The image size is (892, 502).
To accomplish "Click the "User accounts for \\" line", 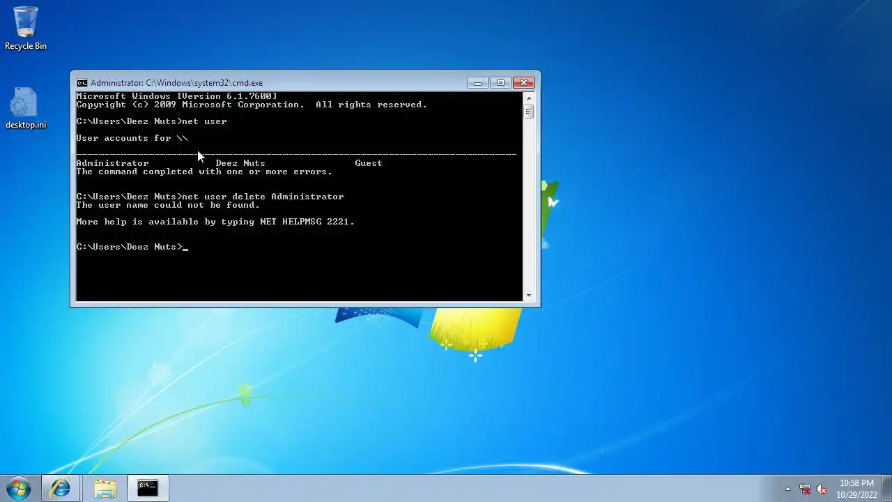I will (x=132, y=138).
